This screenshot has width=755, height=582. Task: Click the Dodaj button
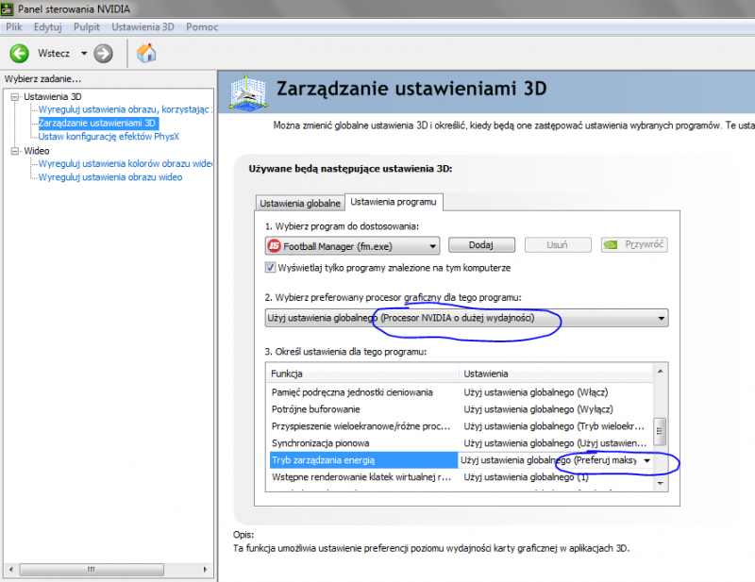(x=481, y=245)
